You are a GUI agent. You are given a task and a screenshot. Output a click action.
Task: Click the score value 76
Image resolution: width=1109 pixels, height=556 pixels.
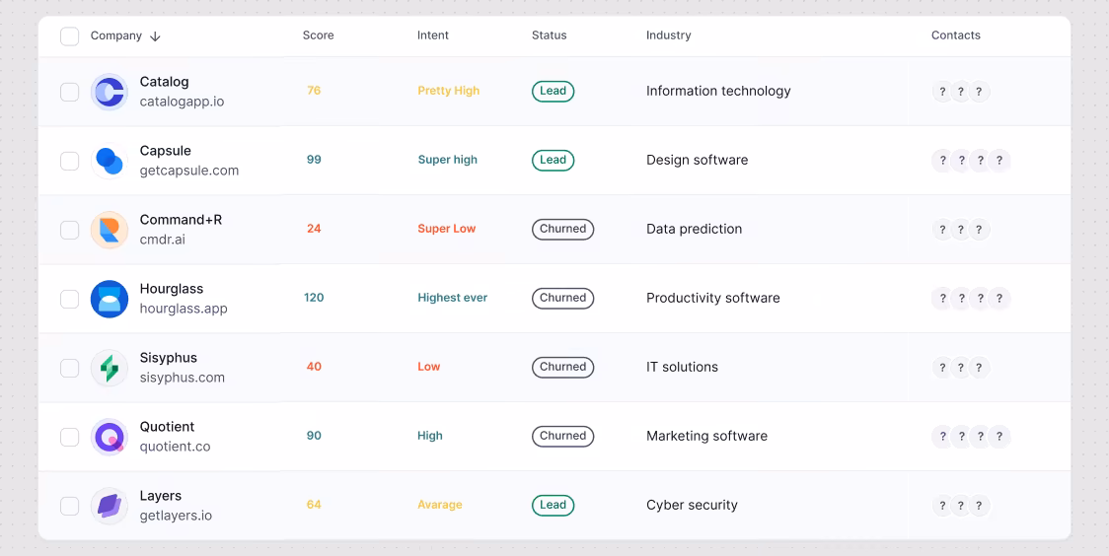tap(314, 91)
